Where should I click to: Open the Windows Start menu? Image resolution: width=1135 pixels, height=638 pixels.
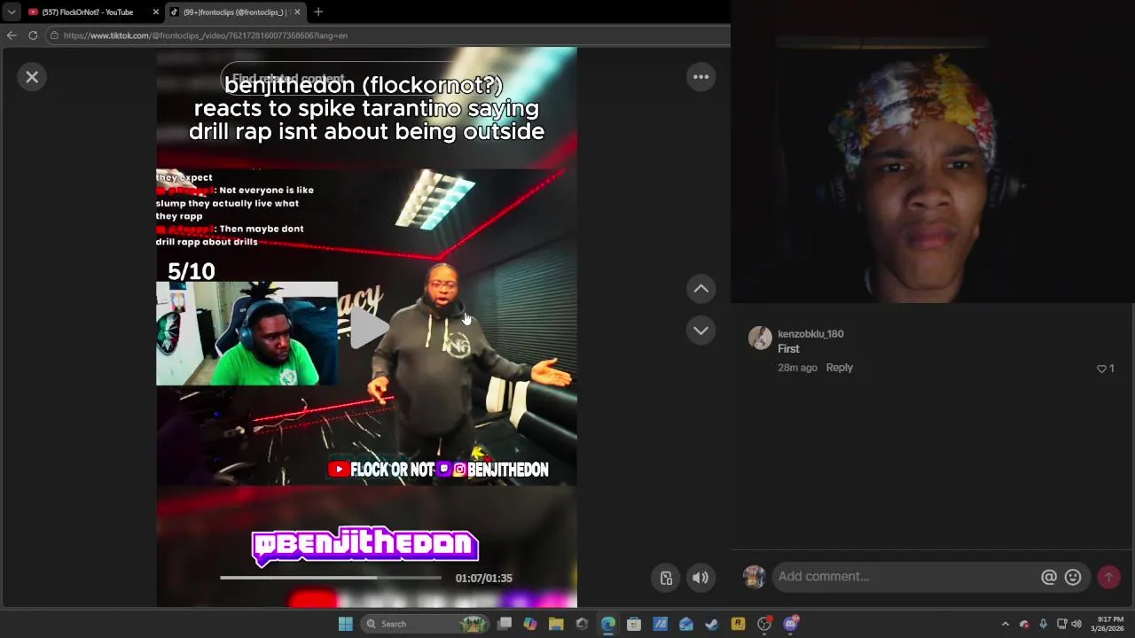tap(345, 624)
